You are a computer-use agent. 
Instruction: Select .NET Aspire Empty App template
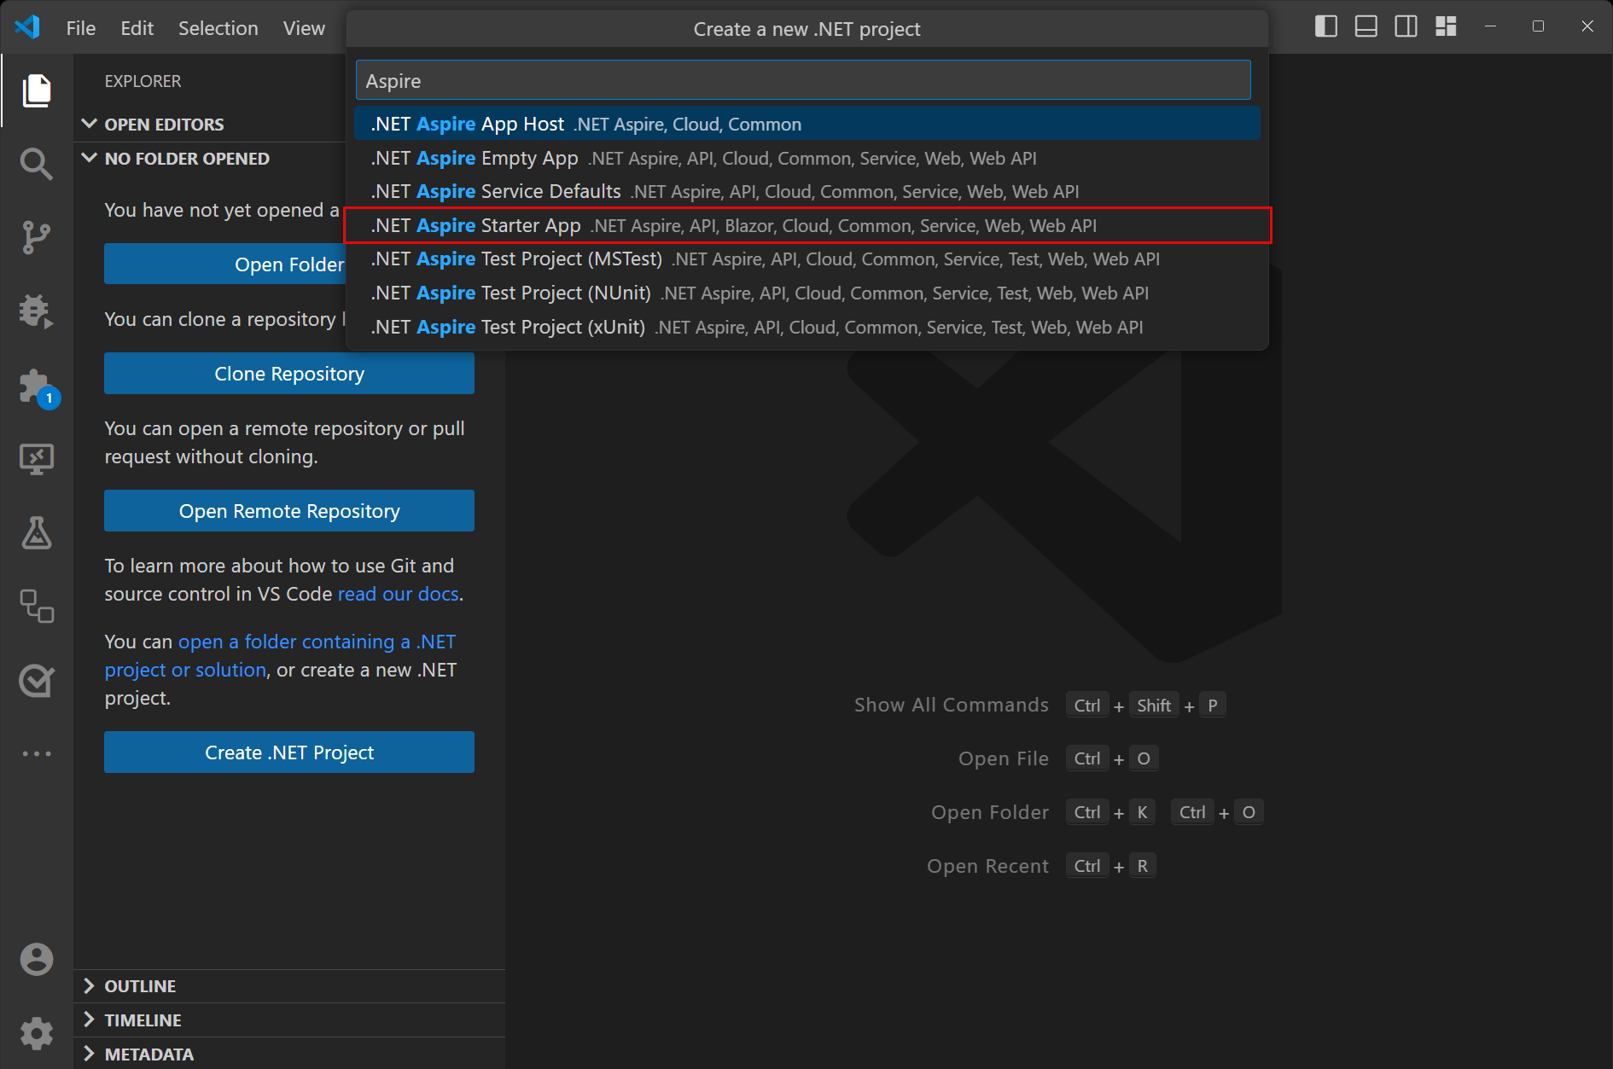[x=807, y=158]
